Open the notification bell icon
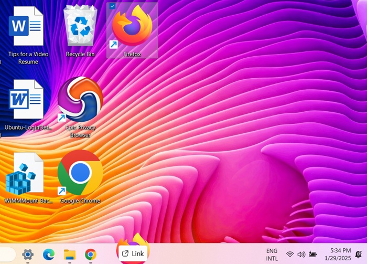The width and height of the screenshot is (367, 264). tap(358, 255)
